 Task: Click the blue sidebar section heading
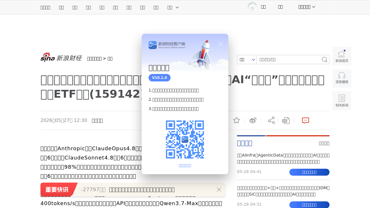tap(245, 143)
